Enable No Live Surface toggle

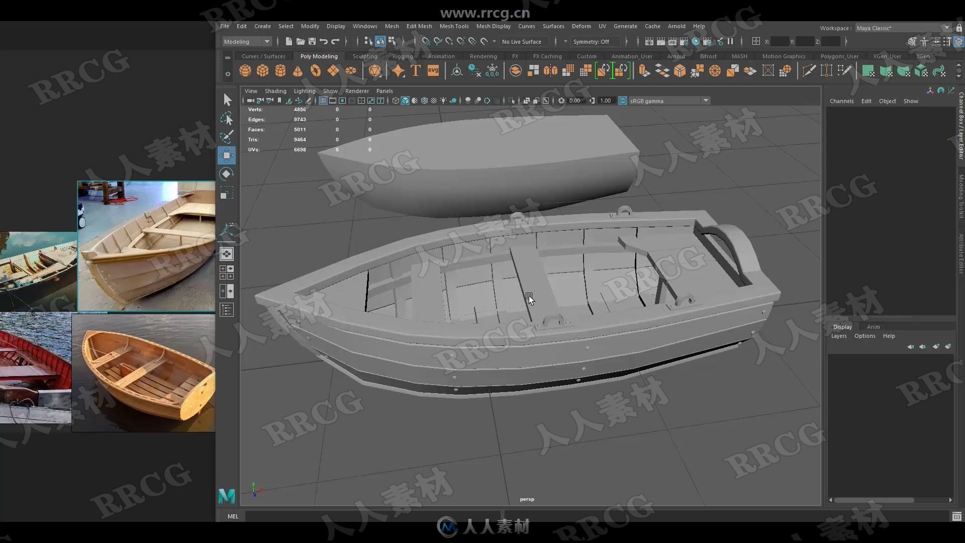(x=524, y=41)
